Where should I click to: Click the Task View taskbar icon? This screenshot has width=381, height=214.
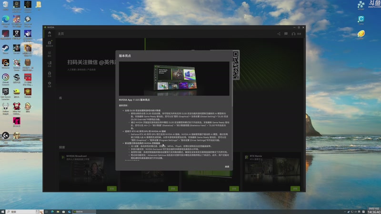[x=46, y=212]
